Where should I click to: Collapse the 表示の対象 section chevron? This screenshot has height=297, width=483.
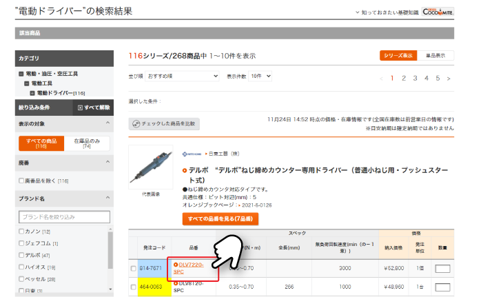(107, 123)
